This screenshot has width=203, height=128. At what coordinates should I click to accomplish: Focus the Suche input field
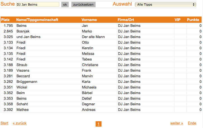38,4
